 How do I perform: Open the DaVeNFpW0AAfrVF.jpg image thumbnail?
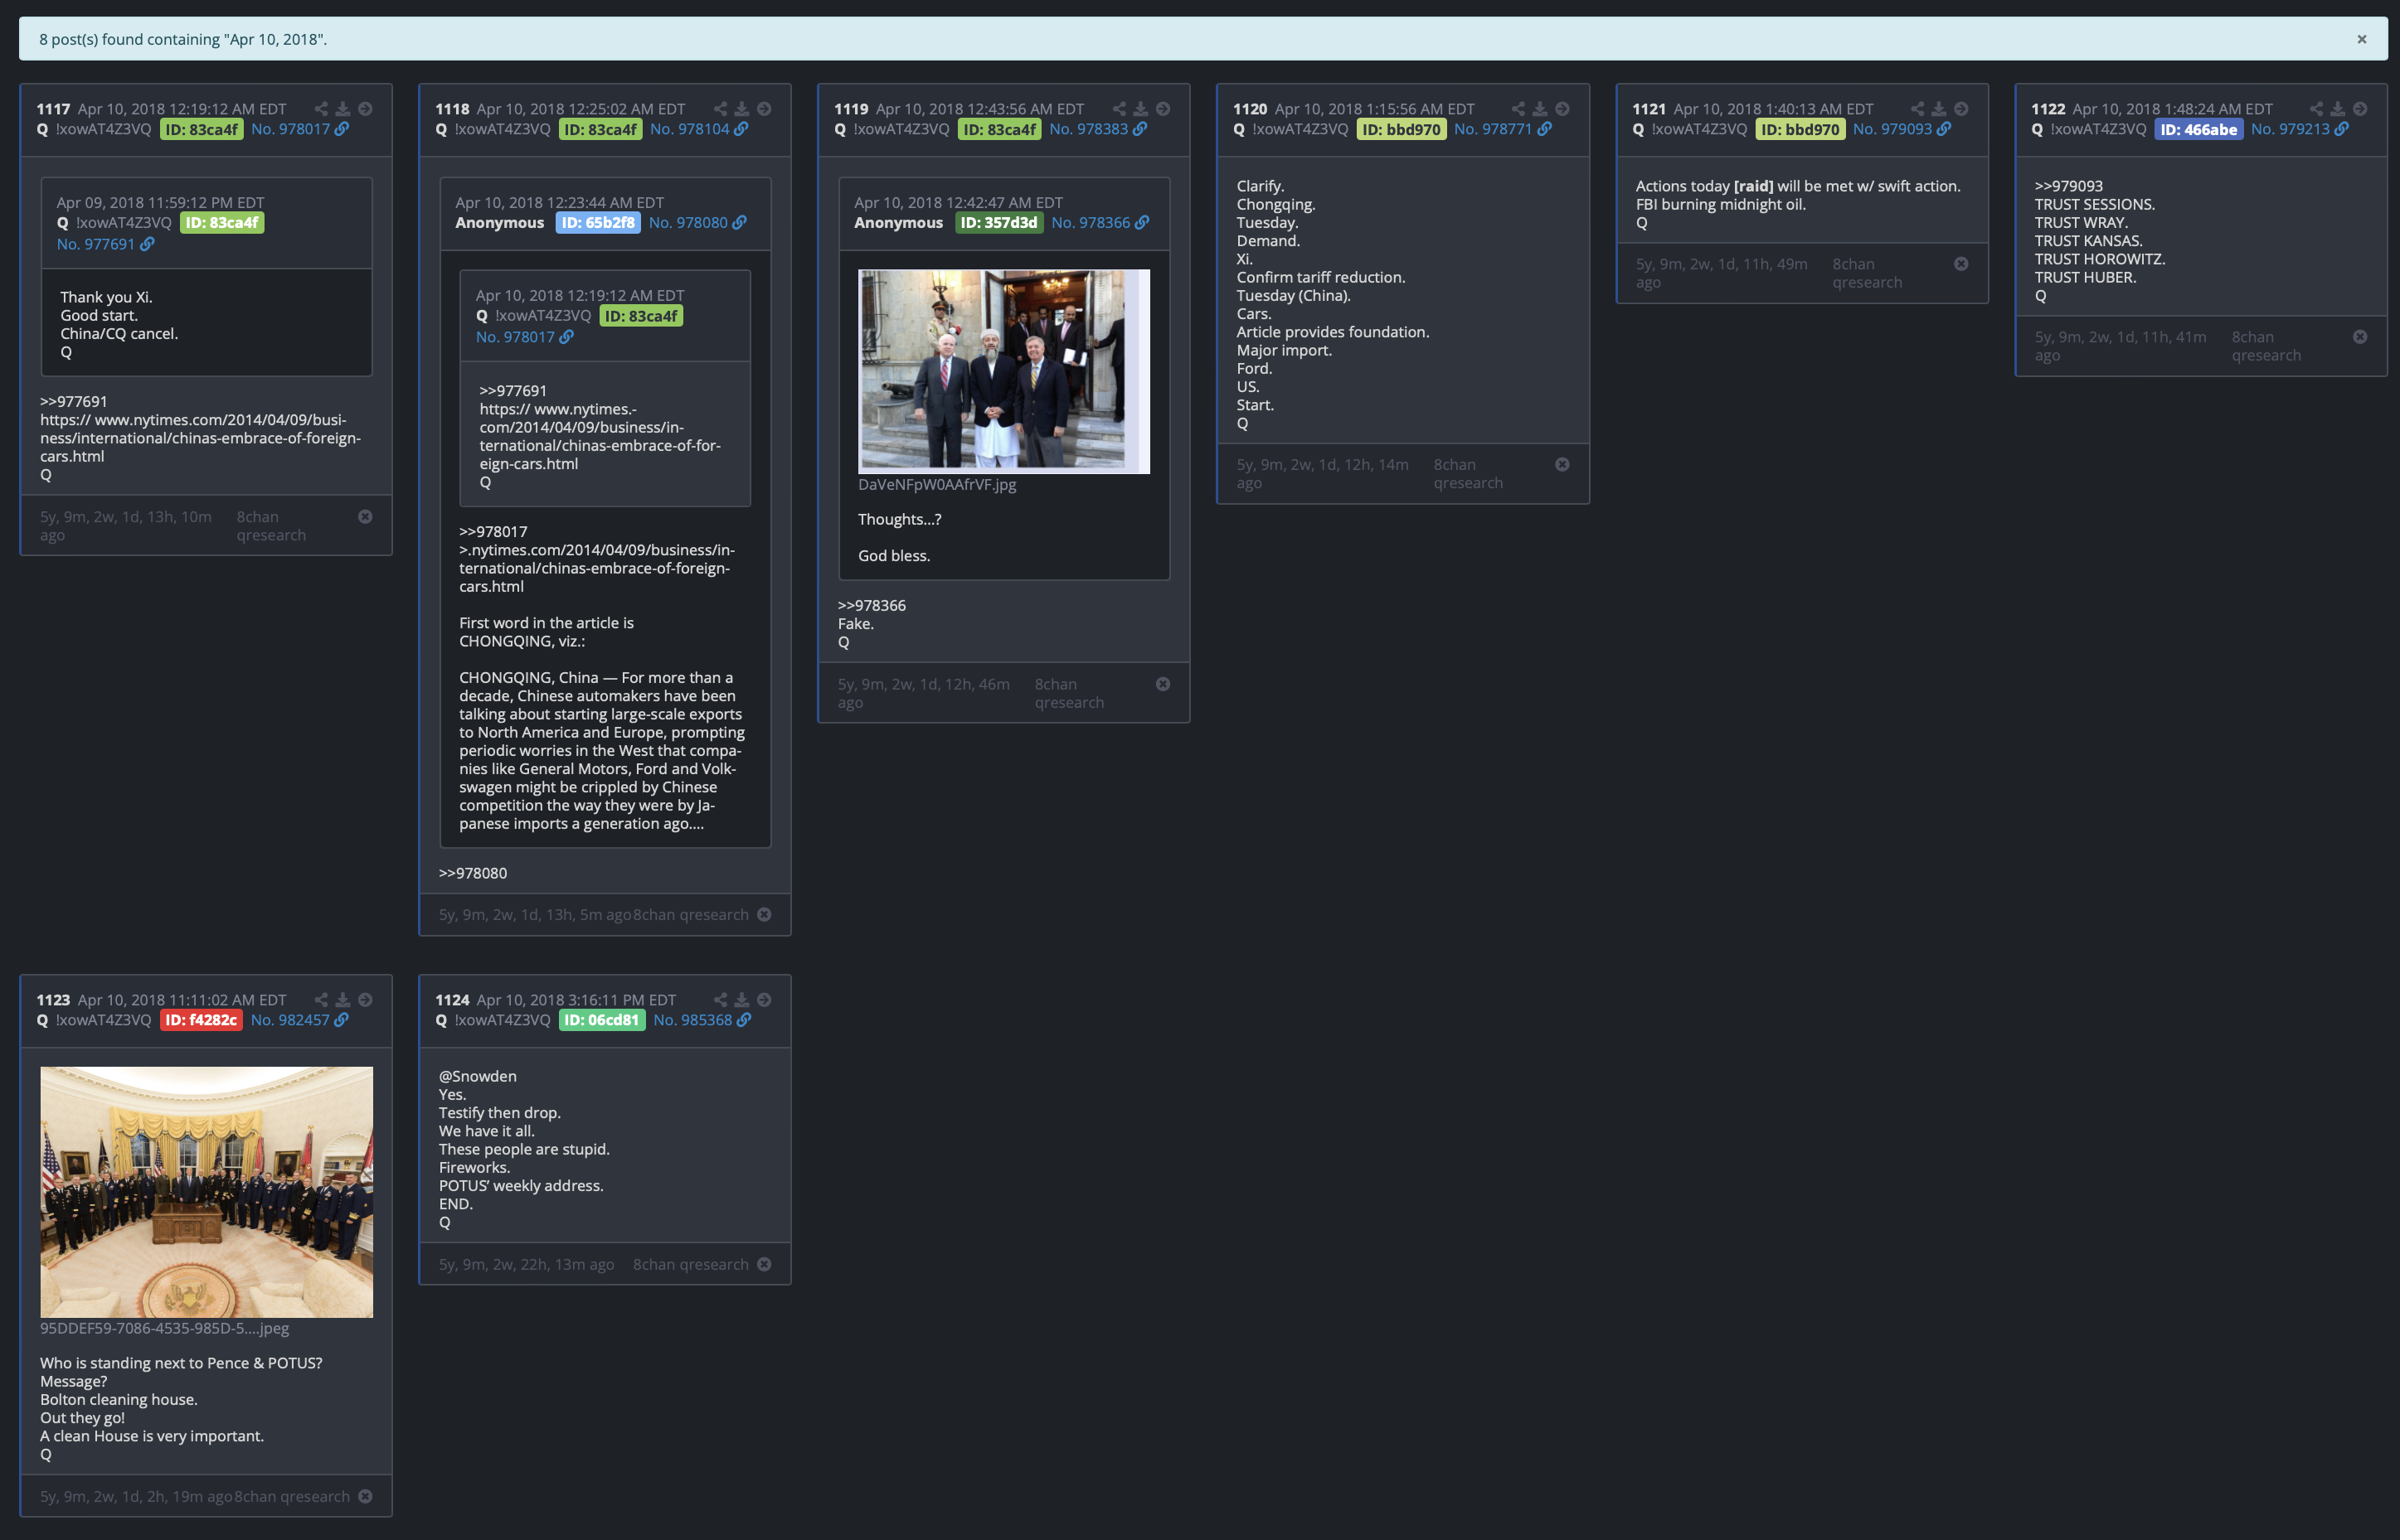1003,371
